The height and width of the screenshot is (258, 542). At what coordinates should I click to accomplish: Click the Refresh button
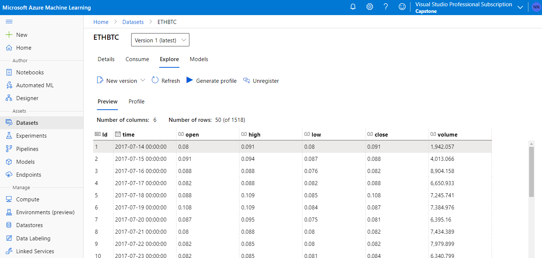click(x=166, y=81)
